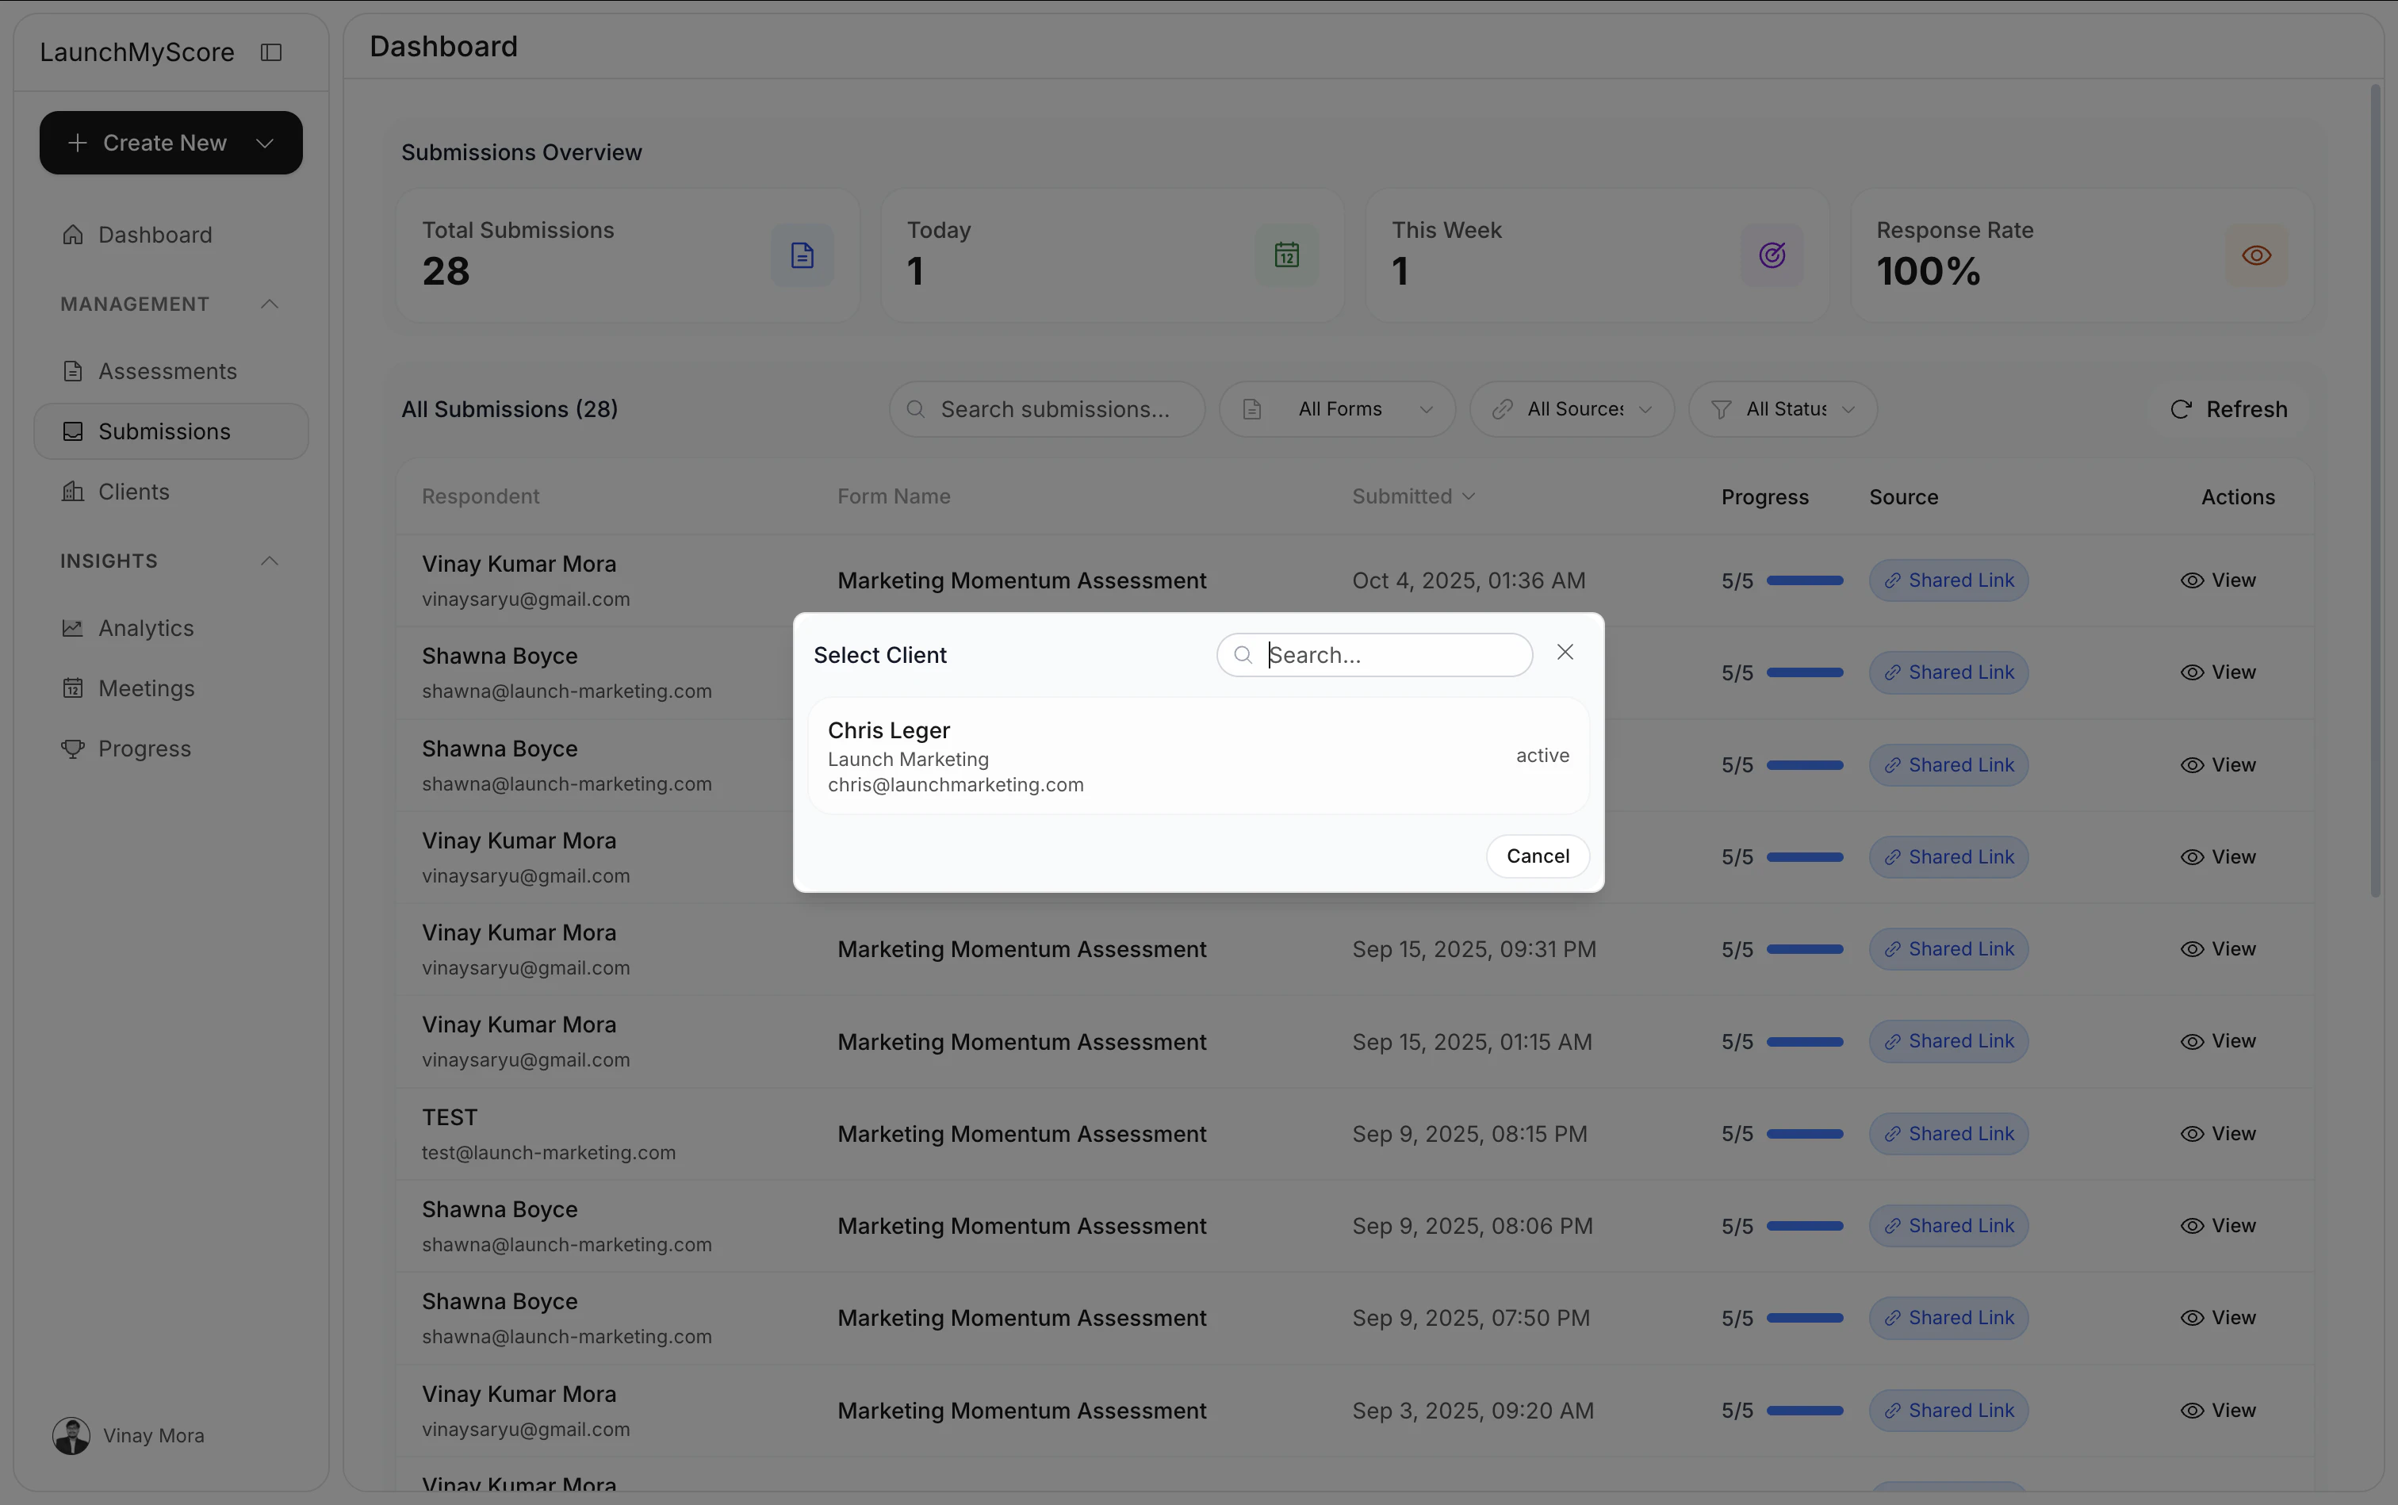Image resolution: width=2398 pixels, height=1505 pixels.
Task: Collapse the Management section
Action: point(269,304)
